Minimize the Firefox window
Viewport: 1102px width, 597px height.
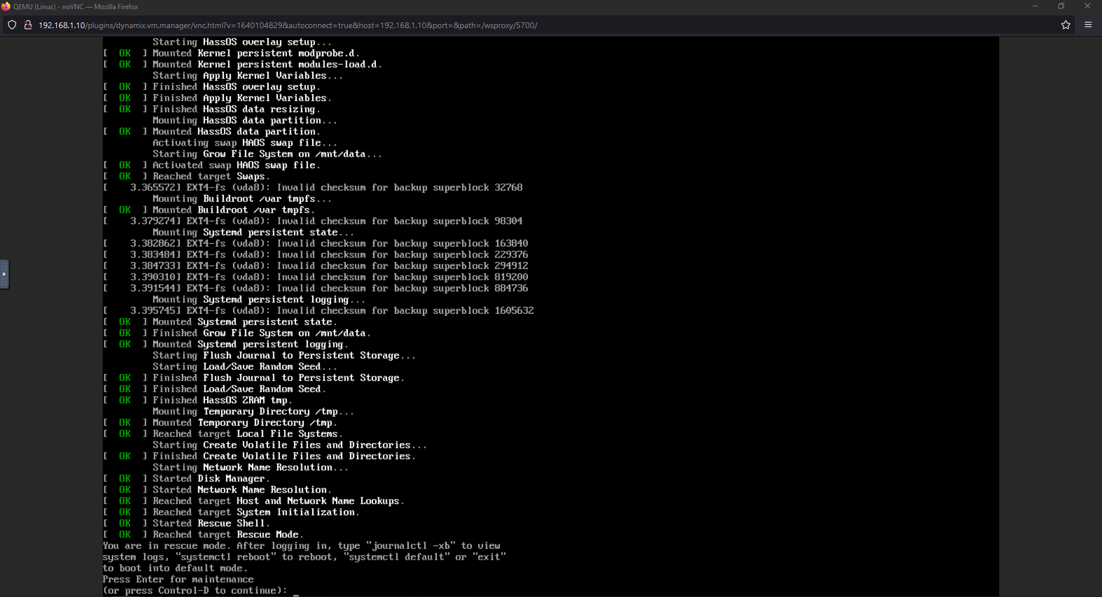point(1035,6)
